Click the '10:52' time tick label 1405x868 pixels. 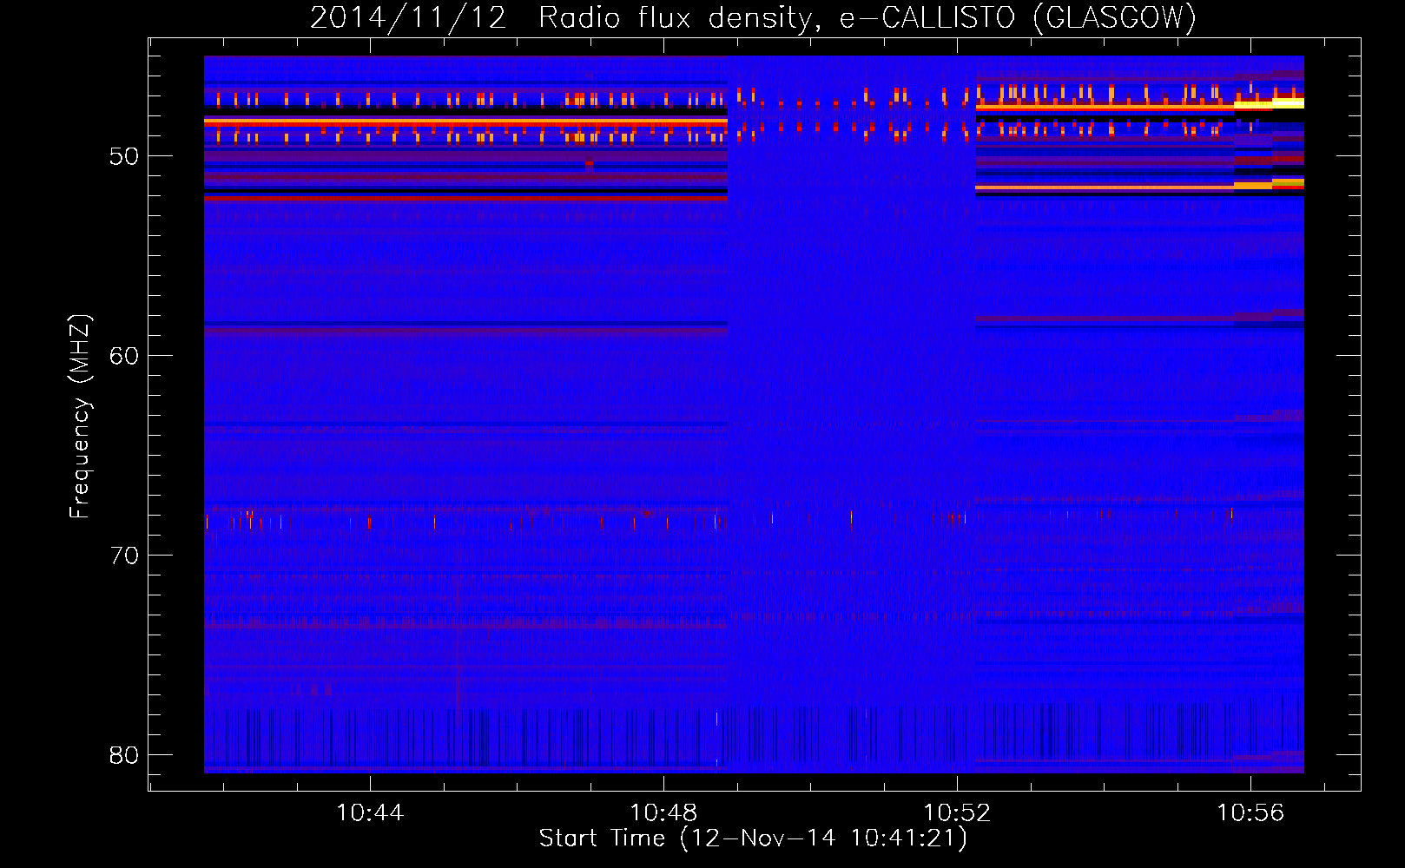click(957, 813)
